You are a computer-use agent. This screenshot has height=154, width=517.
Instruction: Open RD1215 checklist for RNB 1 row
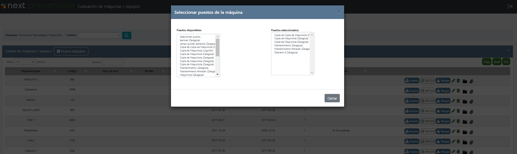click(x=427, y=121)
